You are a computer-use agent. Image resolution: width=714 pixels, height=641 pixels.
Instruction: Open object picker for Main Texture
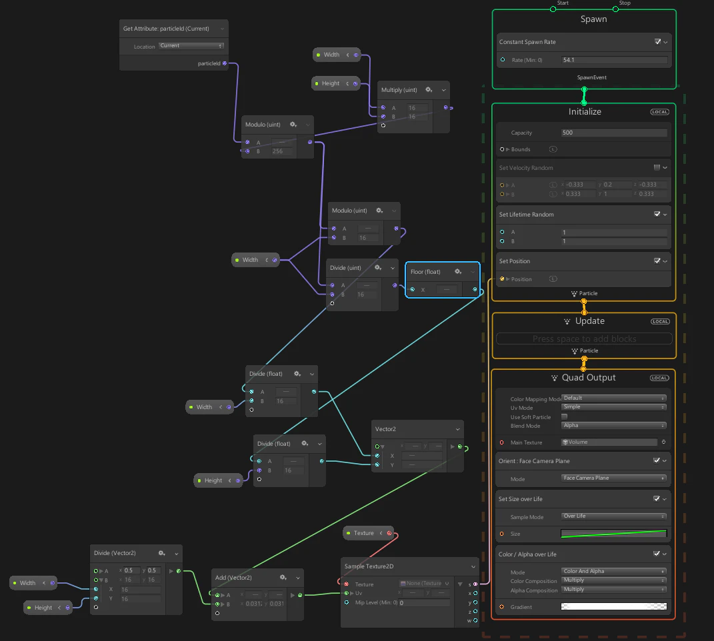pyautogui.click(x=663, y=442)
